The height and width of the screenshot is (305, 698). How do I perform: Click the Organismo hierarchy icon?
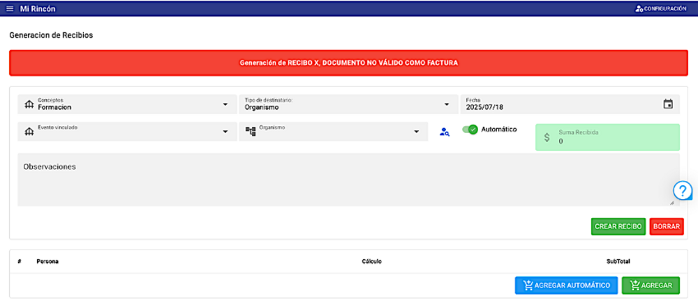tap(251, 132)
